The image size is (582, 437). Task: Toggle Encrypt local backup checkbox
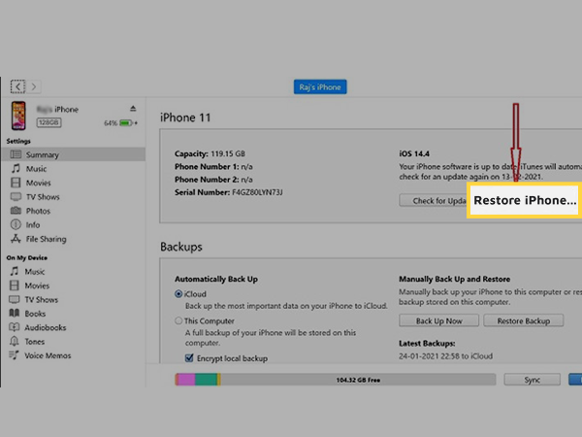pos(189,358)
